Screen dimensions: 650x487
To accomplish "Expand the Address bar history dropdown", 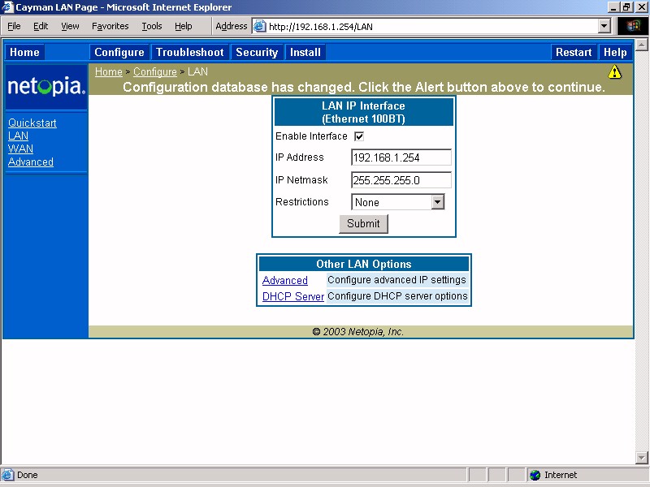I will [x=604, y=27].
